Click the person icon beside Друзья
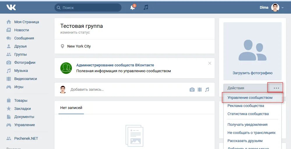This screenshot has height=149, width=291. tap(9, 46)
